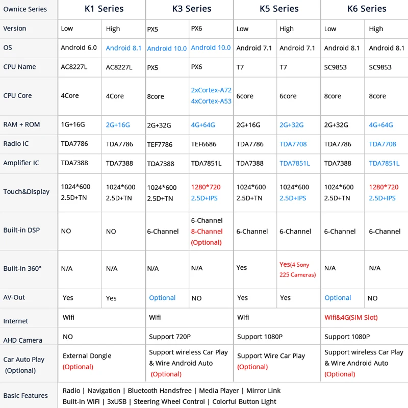Click the Ownice Series label

[25, 9]
